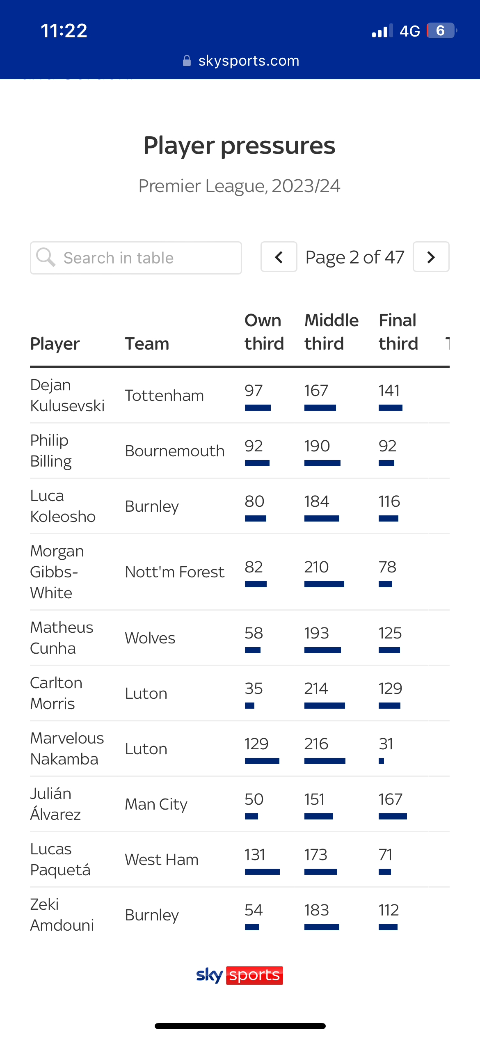This screenshot has width=480, height=1039.
Task: Tap Morgan Gibbs-White's middle third bar
Action: (324, 584)
